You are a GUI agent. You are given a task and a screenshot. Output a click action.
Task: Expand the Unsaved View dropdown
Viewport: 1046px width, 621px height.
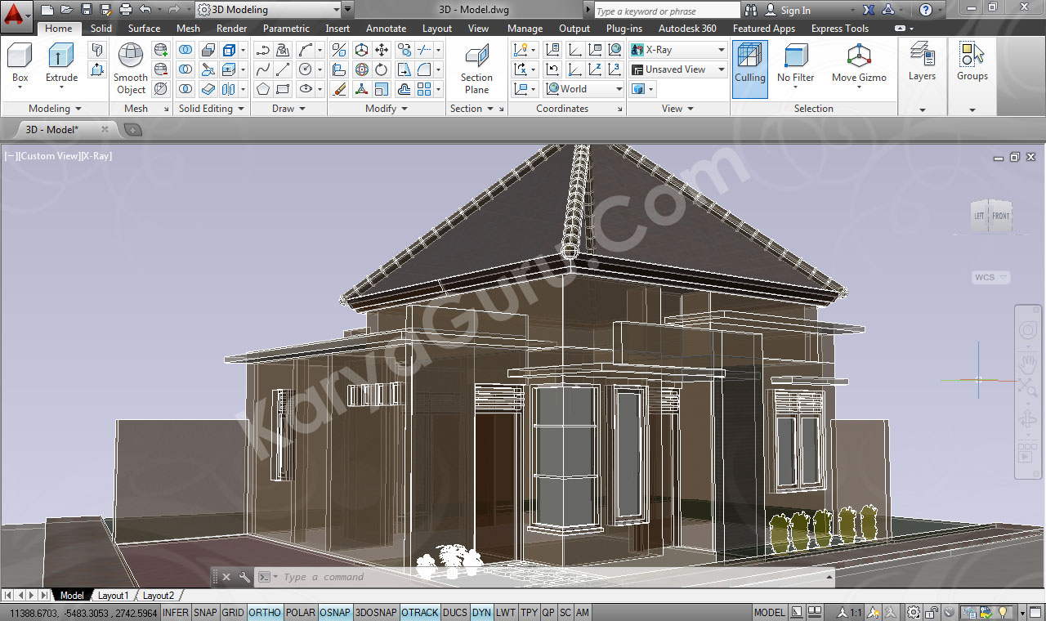tap(678, 69)
